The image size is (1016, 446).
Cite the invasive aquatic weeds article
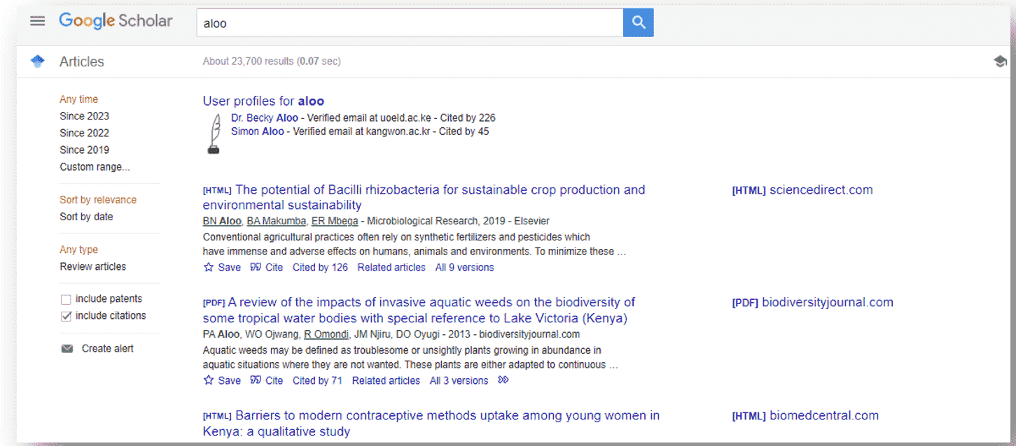pyautogui.click(x=267, y=380)
